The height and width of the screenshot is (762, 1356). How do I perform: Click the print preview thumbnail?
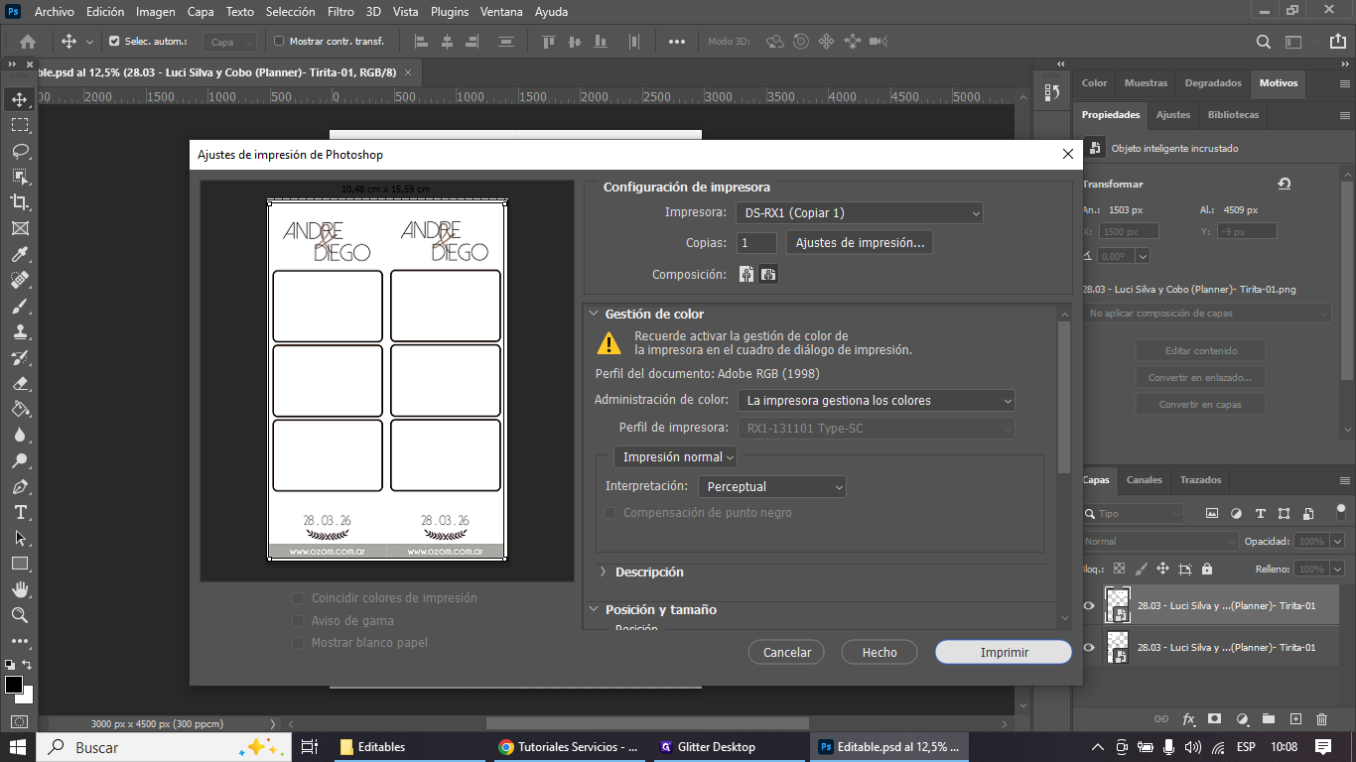pyautogui.click(x=387, y=381)
